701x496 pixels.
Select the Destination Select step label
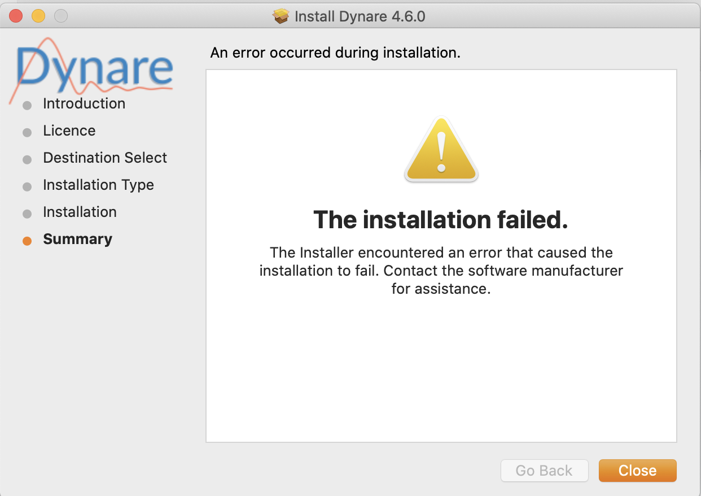[105, 158]
